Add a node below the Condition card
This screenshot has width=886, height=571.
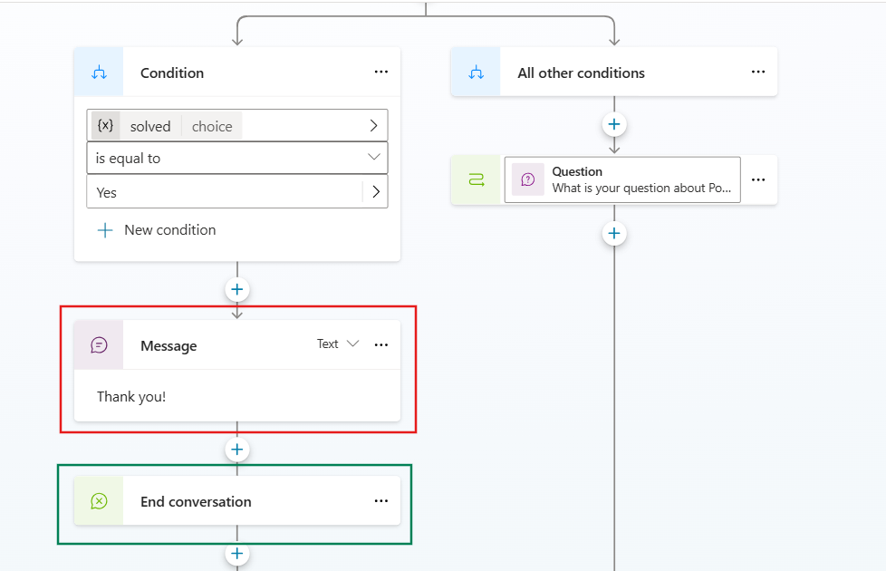click(x=237, y=290)
